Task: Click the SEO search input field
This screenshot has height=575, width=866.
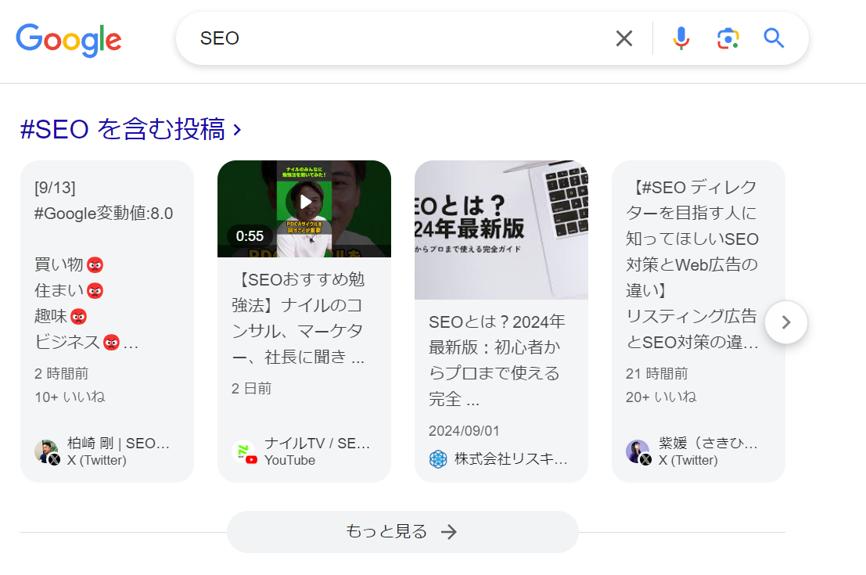Action: click(391, 38)
